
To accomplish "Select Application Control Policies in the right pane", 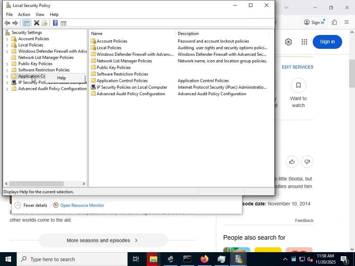I will (x=122, y=80).
